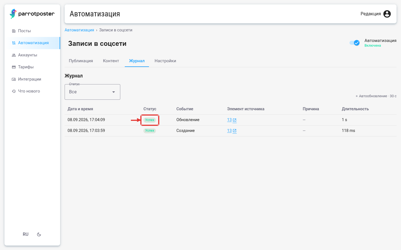This screenshot has width=401, height=250.
Task: Open the Посты sidebar section
Action: [x=32, y=31]
